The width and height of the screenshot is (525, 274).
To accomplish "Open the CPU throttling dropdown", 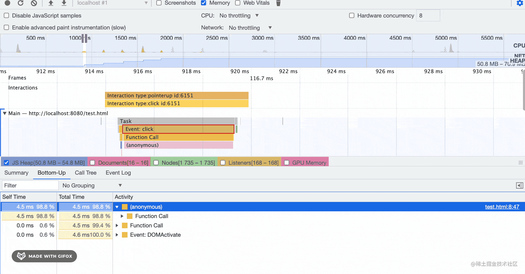I will (x=239, y=15).
